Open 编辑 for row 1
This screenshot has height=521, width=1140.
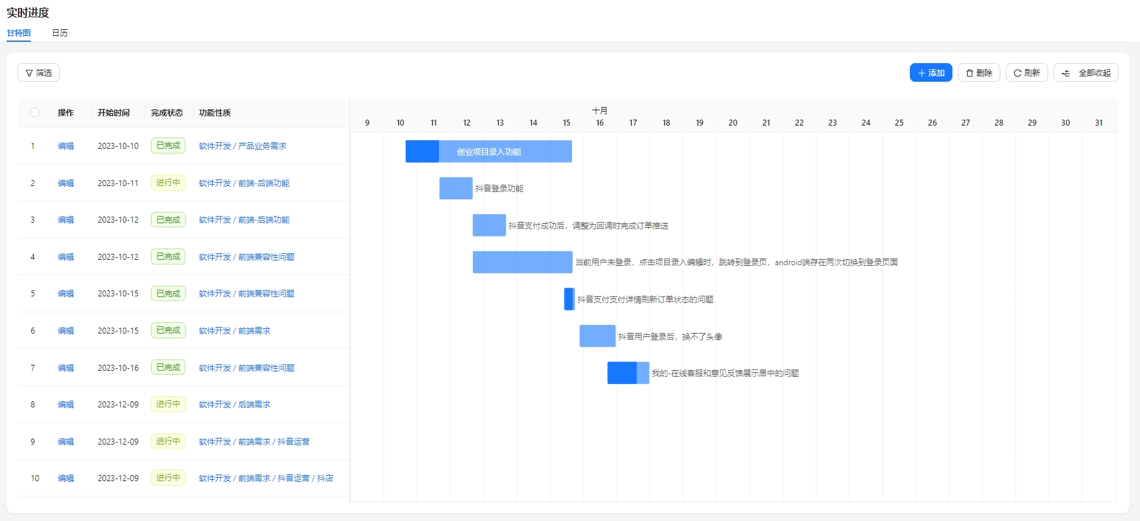pyautogui.click(x=66, y=146)
